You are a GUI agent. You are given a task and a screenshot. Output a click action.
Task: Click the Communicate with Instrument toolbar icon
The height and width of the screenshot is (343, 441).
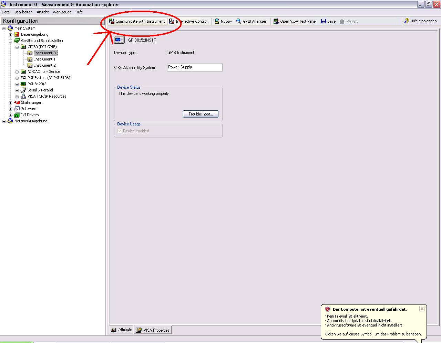(x=112, y=21)
